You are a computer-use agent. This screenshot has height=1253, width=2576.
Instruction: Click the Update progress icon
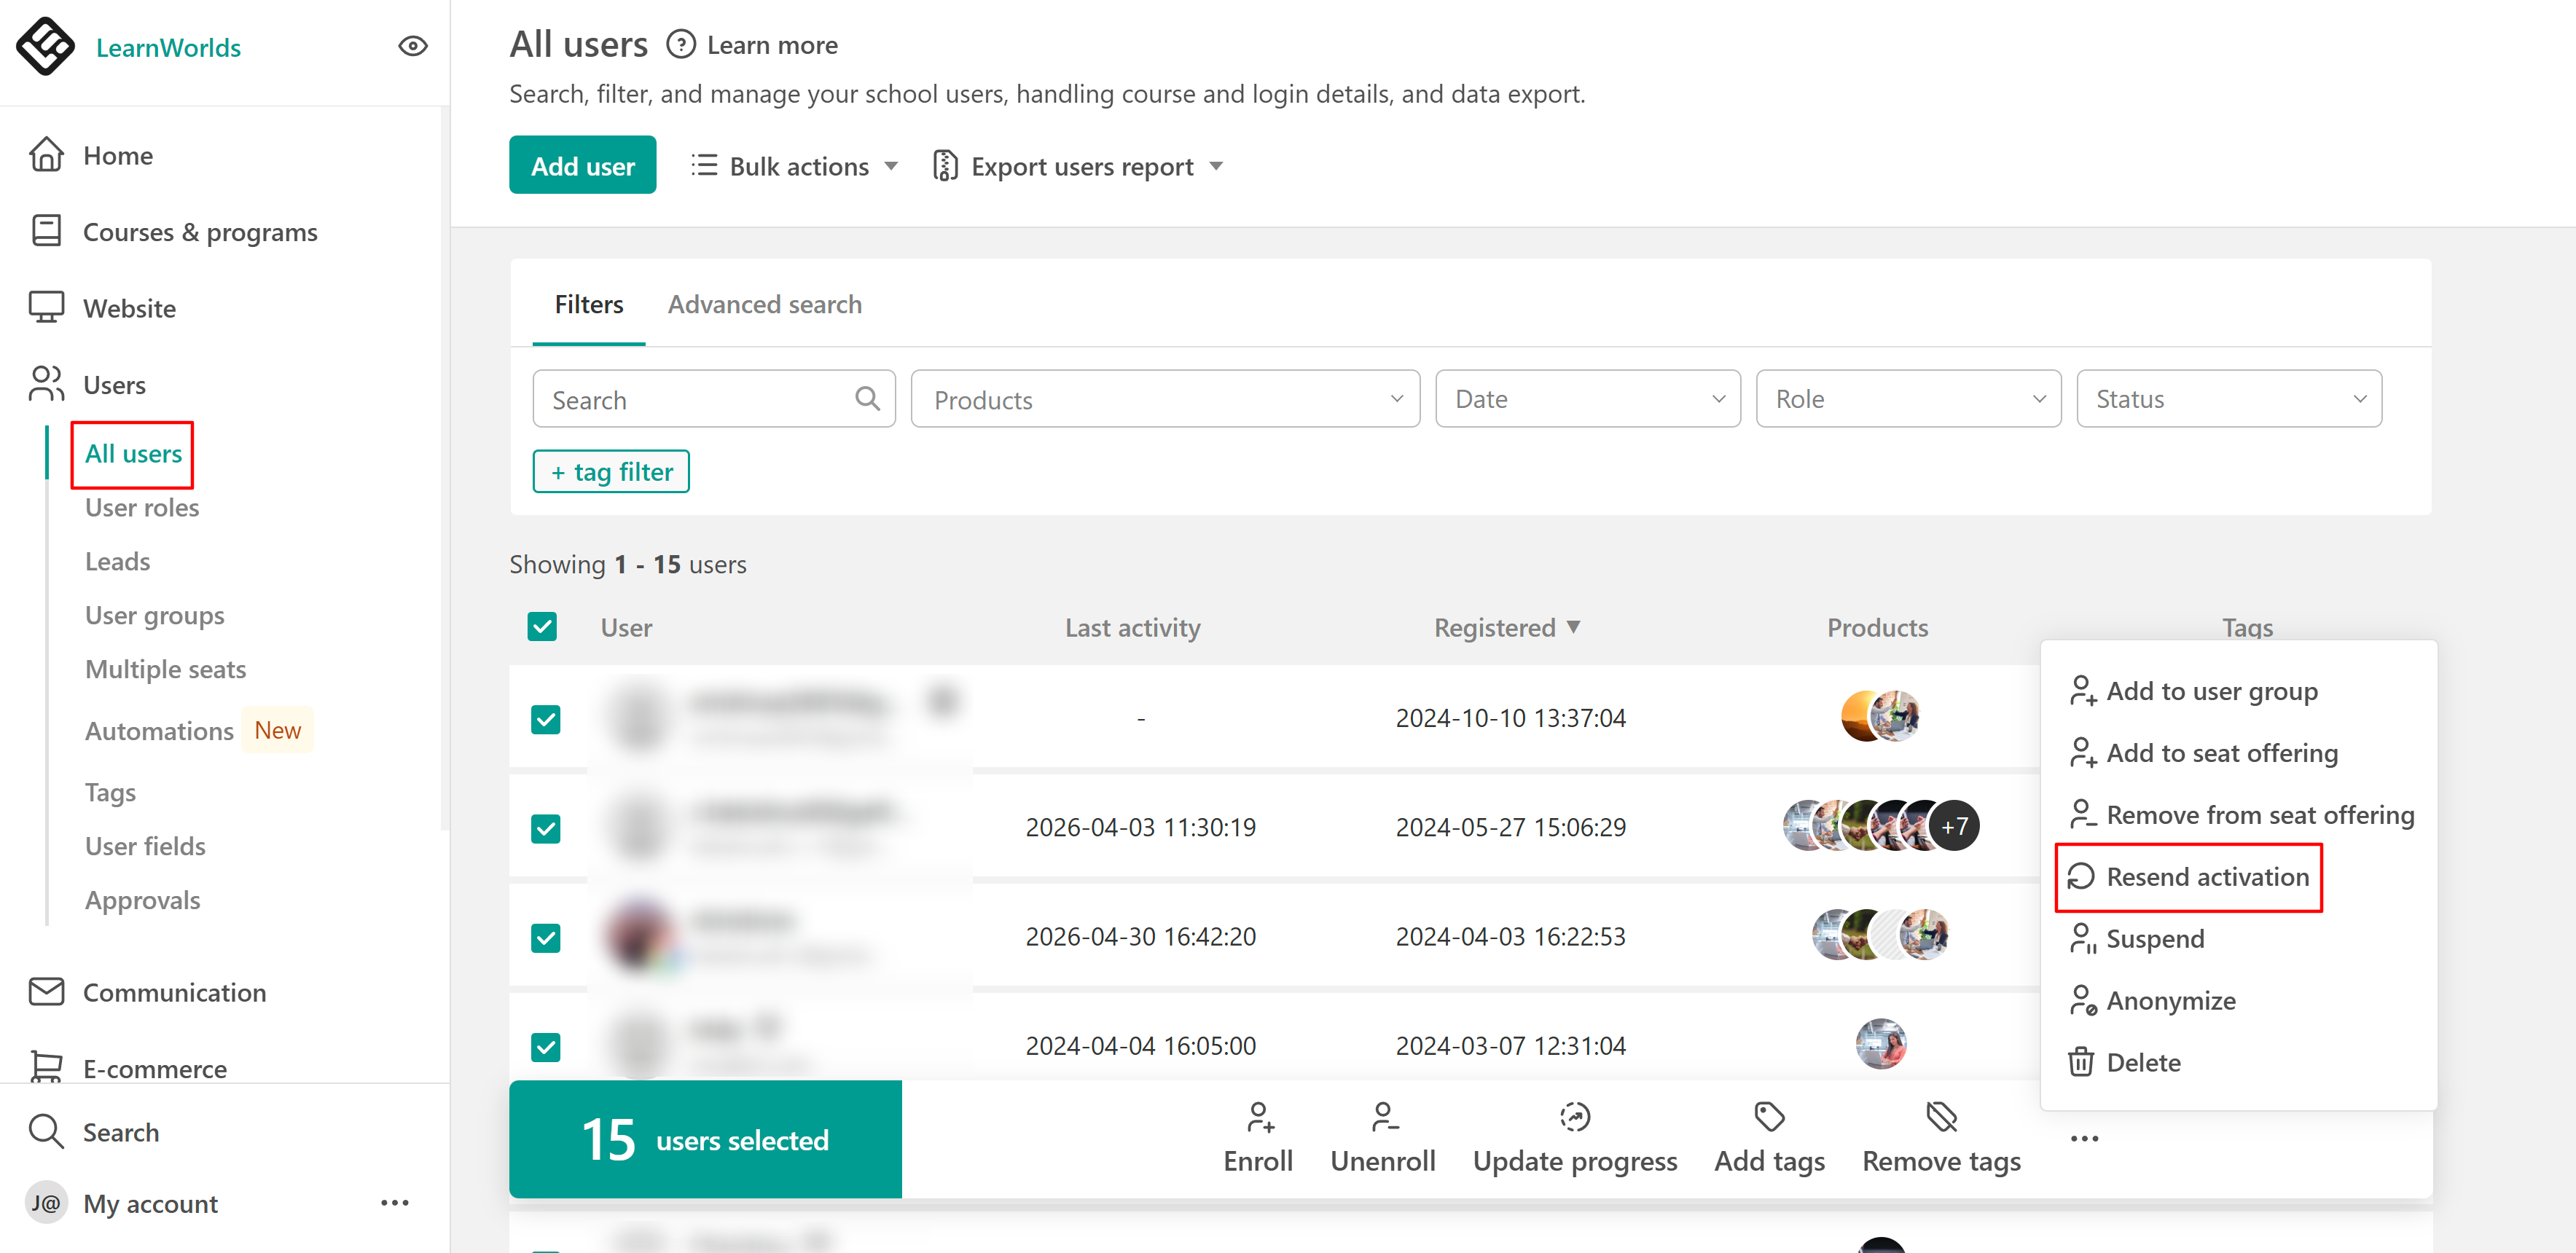point(1575,1116)
